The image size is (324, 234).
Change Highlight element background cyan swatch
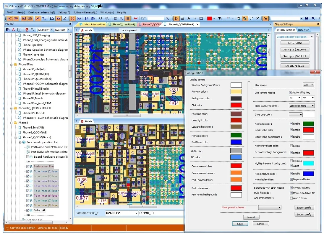point(308,163)
